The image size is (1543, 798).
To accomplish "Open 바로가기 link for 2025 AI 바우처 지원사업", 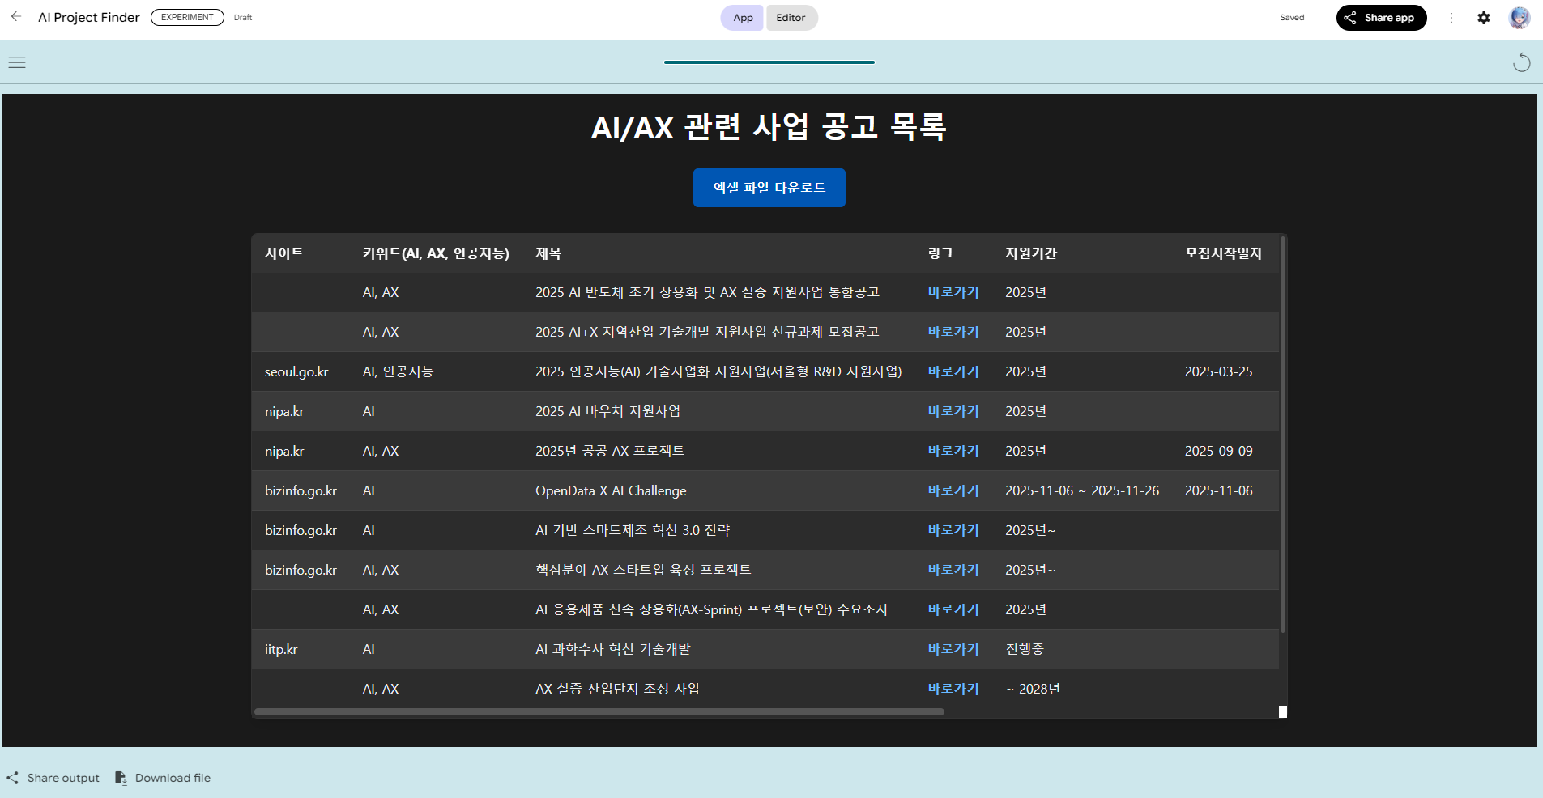I will coord(953,411).
